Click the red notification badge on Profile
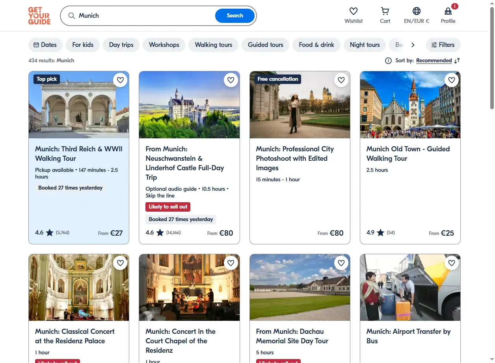The height and width of the screenshot is (363, 495). point(455,6)
